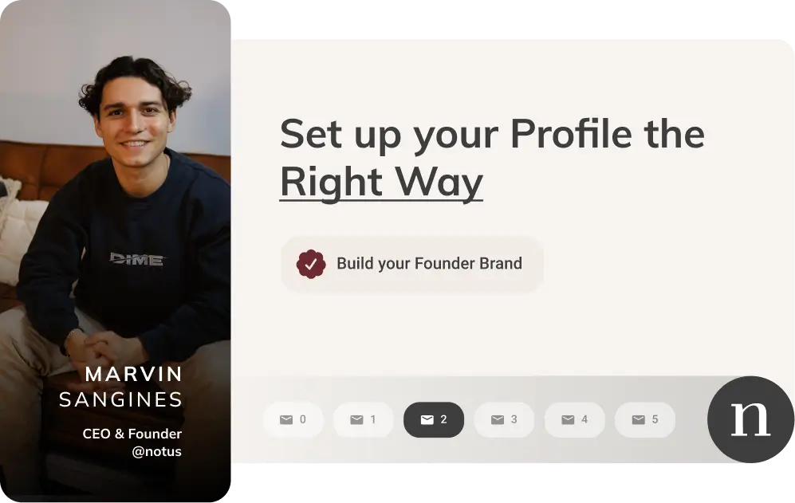
Task: Open Marvin Sangines profile photo card
Action: [x=115, y=252]
